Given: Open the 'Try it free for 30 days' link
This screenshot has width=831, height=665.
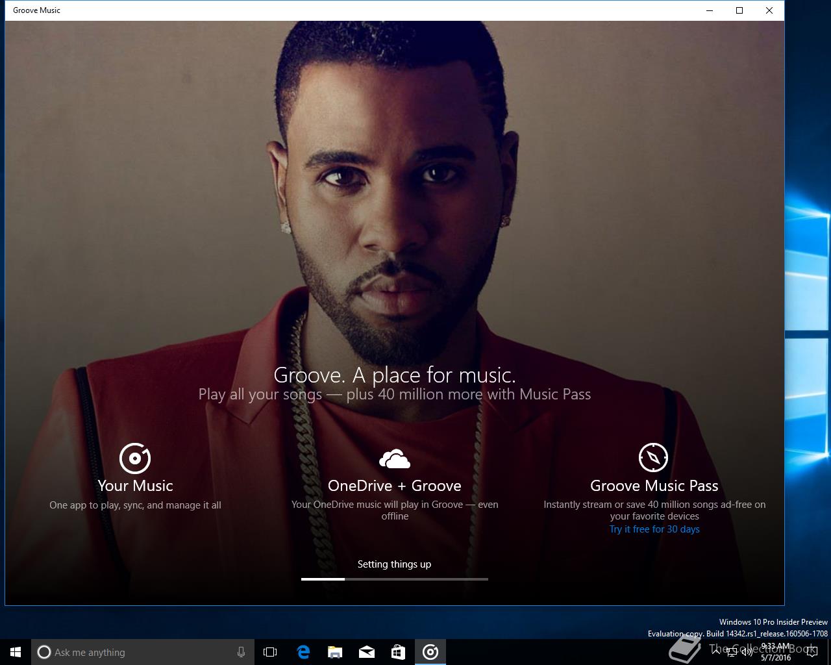Looking at the screenshot, I should click(x=654, y=529).
